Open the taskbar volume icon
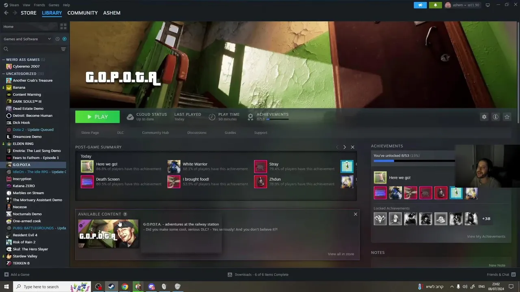 click(x=465, y=287)
